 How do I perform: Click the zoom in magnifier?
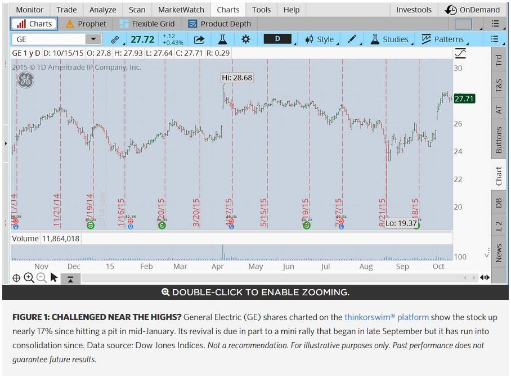29,278
